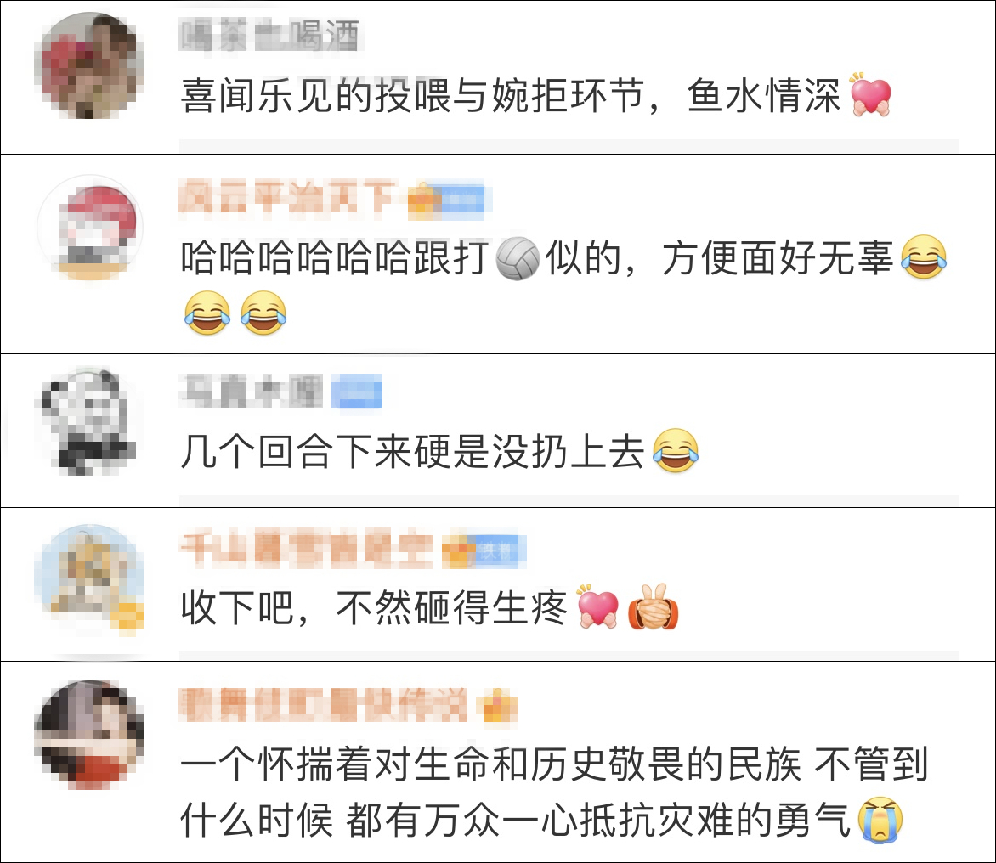
Task: Click blue badge beside third commenter's name
Action: 357,391
